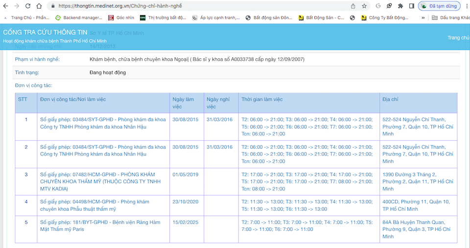Click the browser back arrow
This screenshot has height=248, width=470.
point(5,6)
